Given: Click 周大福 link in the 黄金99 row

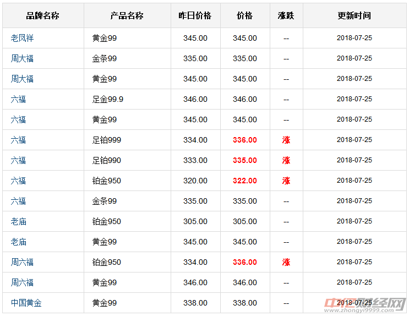Looking at the screenshot, I should 22,79.
